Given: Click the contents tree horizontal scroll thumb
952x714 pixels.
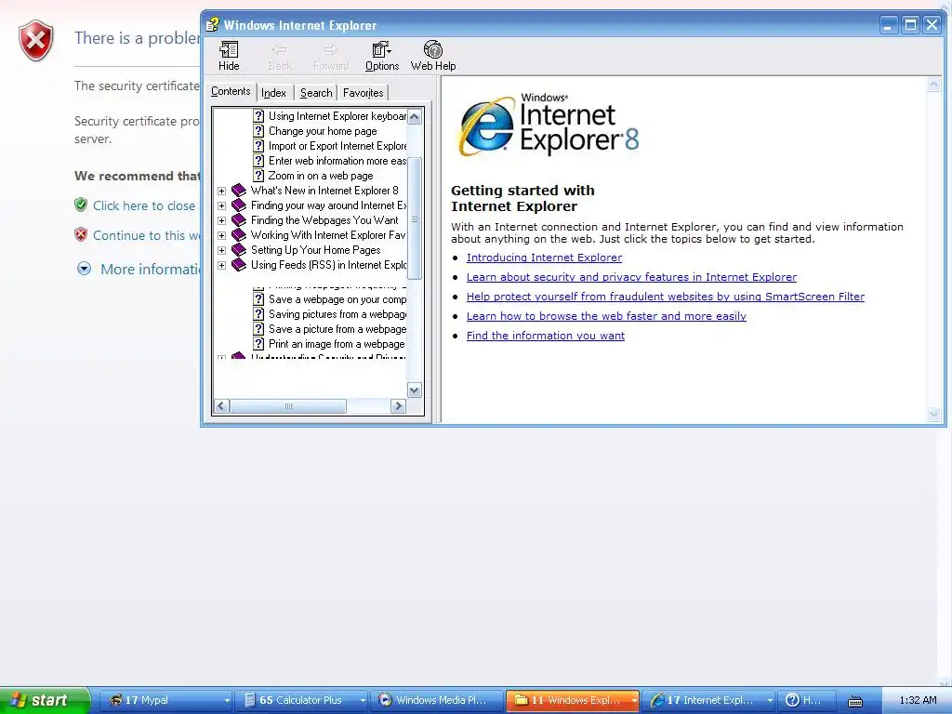Looking at the screenshot, I should click(288, 406).
